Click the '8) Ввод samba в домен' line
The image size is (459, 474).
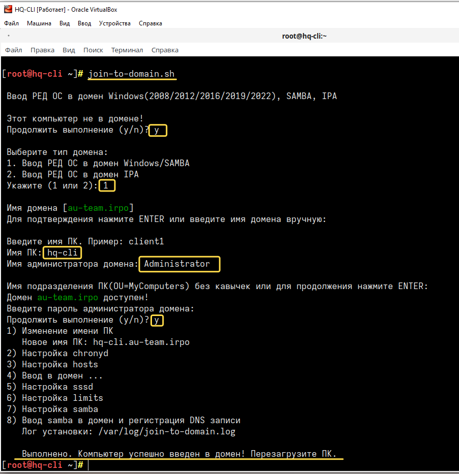[124, 421]
